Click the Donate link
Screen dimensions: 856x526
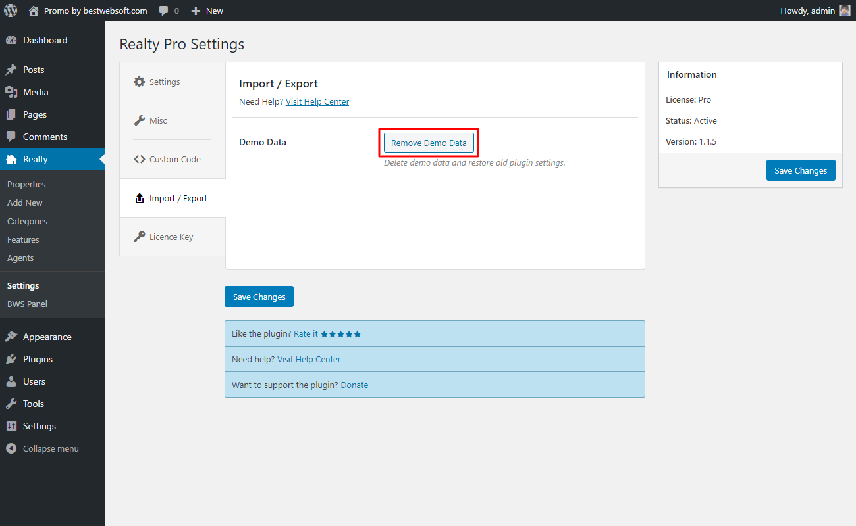354,385
